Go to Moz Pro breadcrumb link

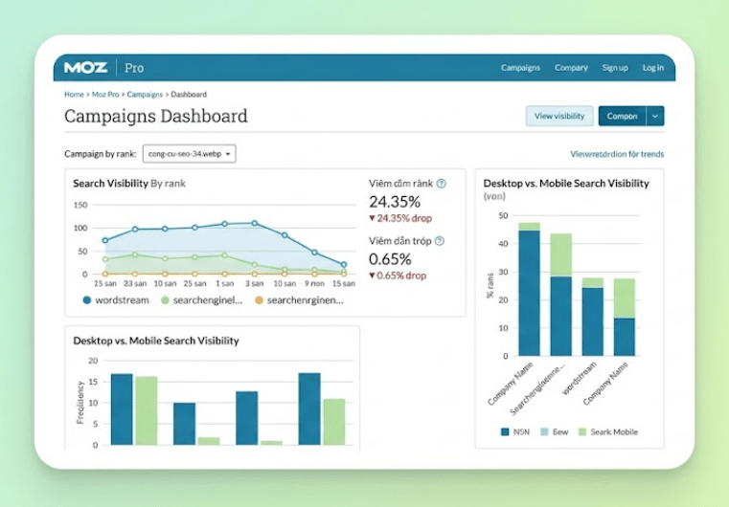[x=105, y=95]
